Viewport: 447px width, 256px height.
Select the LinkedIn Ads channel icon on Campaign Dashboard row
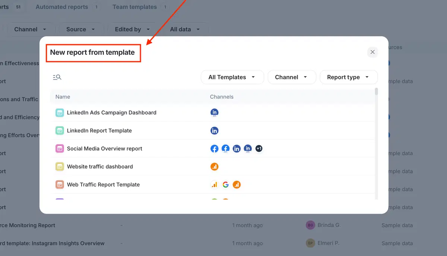coord(214,112)
